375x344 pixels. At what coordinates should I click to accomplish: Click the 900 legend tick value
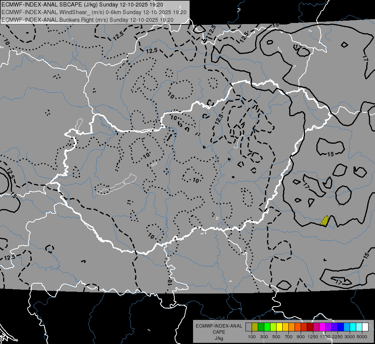tap(301, 337)
